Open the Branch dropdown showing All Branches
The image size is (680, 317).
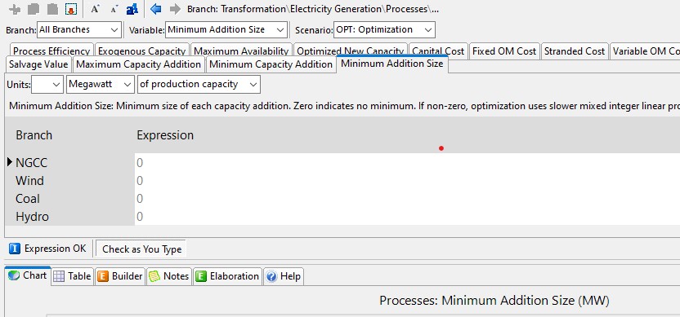tap(79, 30)
